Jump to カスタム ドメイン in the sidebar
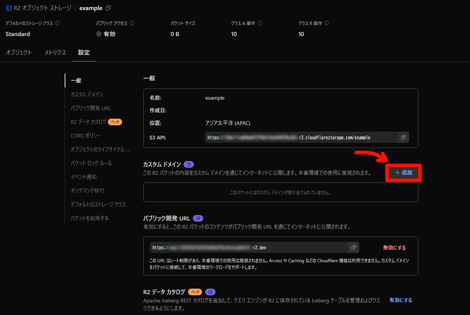The height and width of the screenshot is (315, 470). tap(87, 94)
